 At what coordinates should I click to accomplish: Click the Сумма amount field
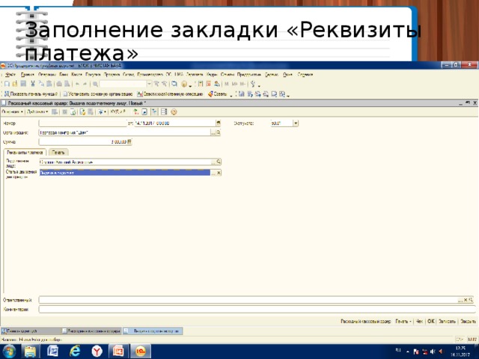pyautogui.click(x=83, y=141)
